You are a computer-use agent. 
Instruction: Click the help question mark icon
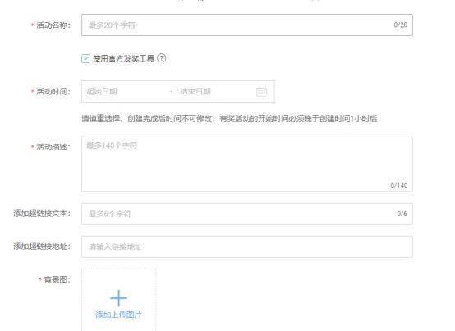161,58
